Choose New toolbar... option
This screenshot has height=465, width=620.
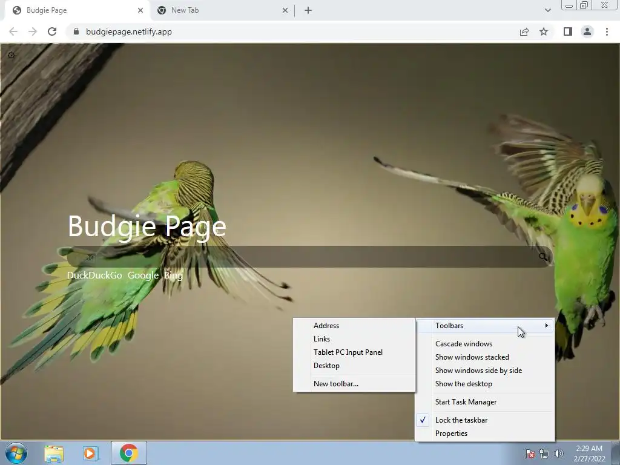pos(354,383)
